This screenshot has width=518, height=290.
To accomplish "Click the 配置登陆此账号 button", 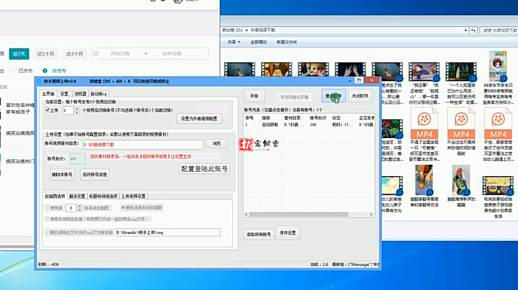I will tap(205, 169).
